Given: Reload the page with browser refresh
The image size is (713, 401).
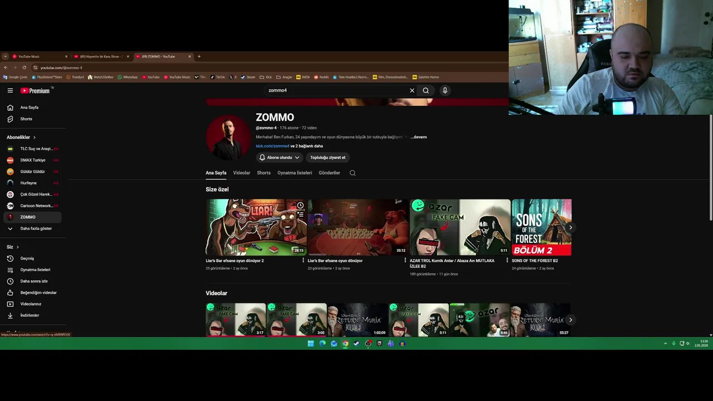Looking at the screenshot, I should point(24,67).
